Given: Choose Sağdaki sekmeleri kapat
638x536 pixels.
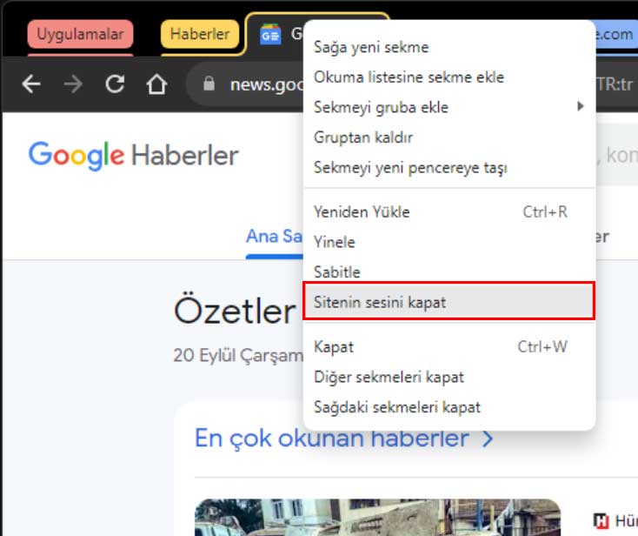Looking at the screenshot, I should tap(449, 407).
